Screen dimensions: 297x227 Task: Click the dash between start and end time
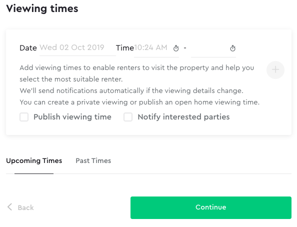tap(185, 48)
